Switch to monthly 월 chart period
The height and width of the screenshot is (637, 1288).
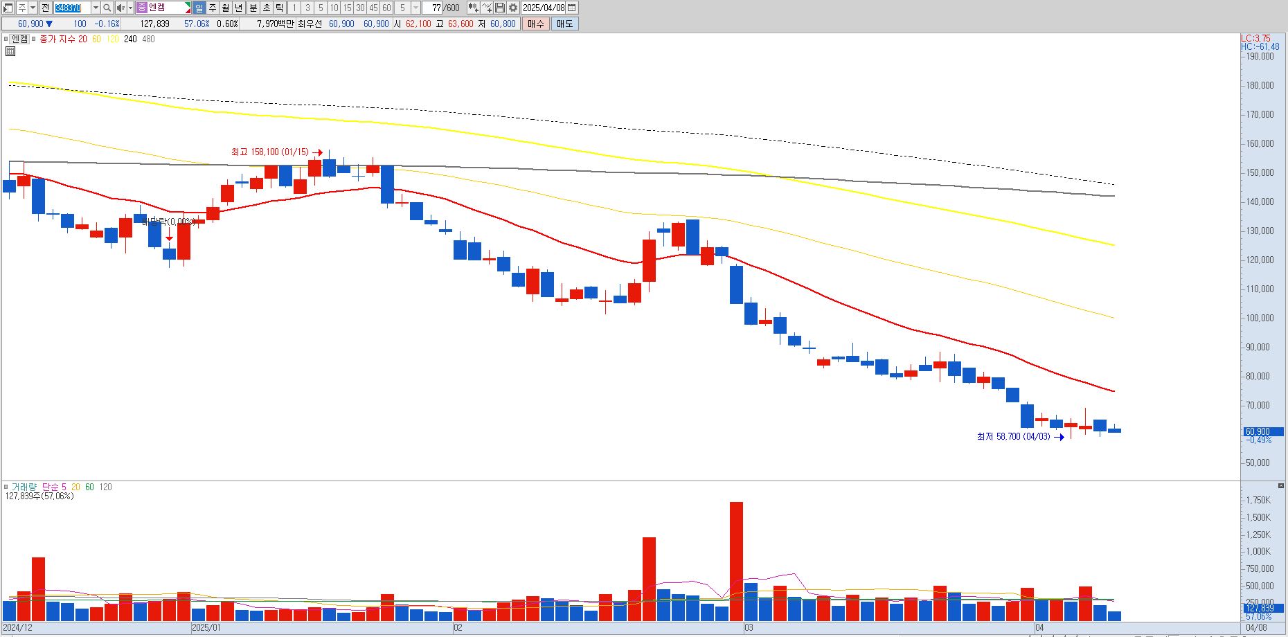(226, 8)
